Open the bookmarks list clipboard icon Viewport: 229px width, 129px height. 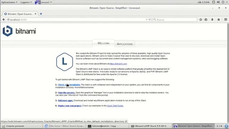[x=206, y=20]
